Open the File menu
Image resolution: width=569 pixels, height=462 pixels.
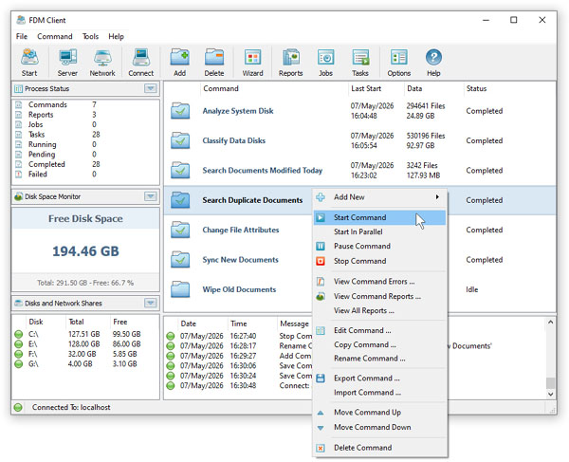pos(22,37)
